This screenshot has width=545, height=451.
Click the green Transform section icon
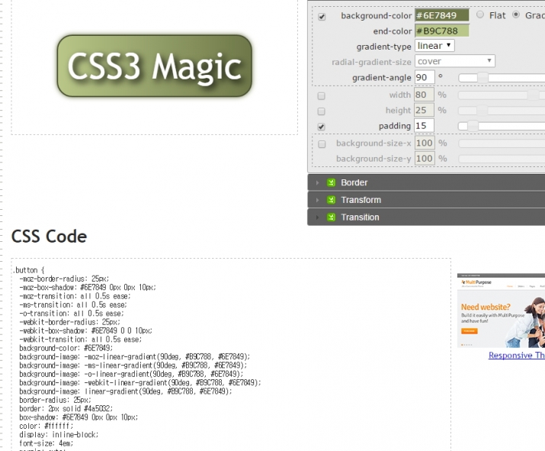[x=332, y=200]
